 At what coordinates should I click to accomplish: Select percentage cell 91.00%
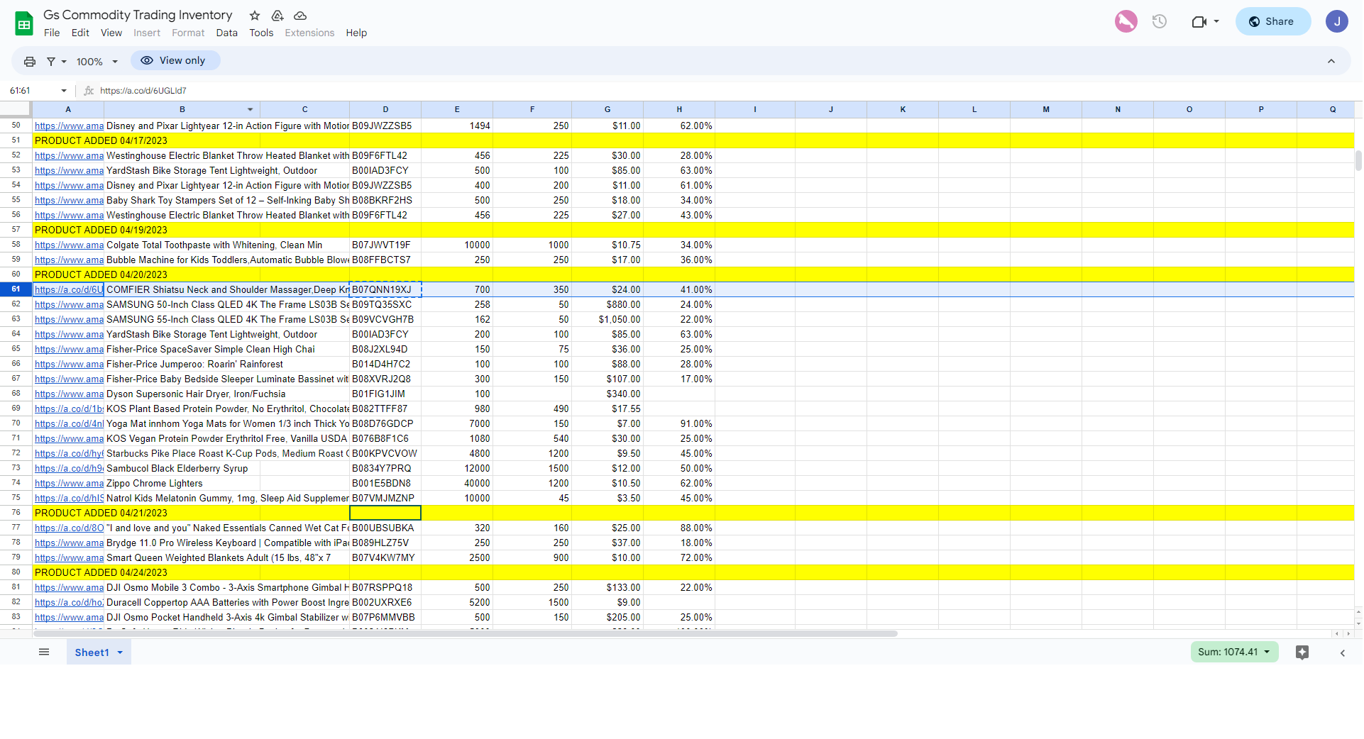click(x=679, y=423)
